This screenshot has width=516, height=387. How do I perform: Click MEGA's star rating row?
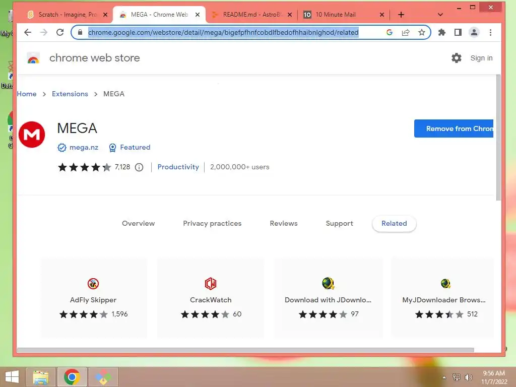[x=85, y=167]
